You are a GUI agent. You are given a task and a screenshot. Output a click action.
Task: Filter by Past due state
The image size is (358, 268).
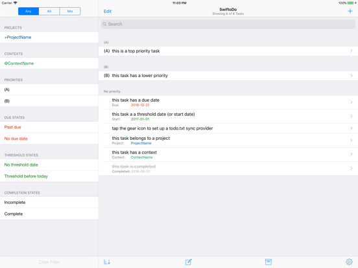pyautogui.click(x=49, y=127)
